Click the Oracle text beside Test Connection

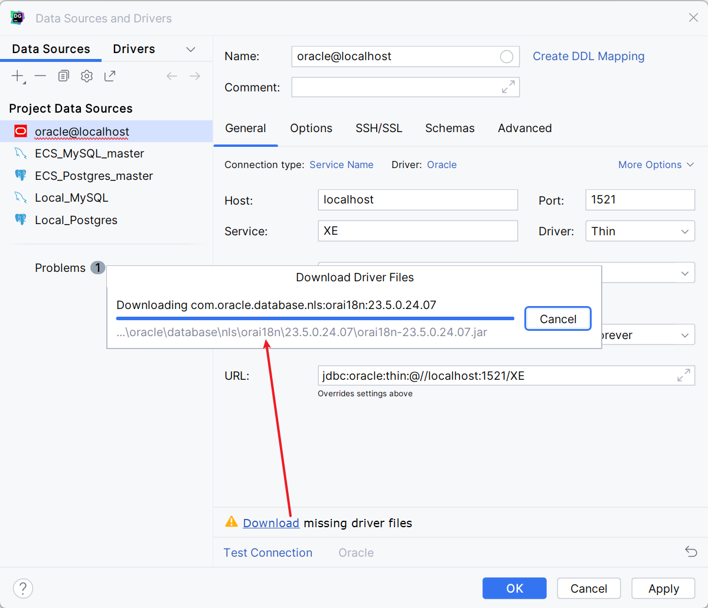click(356, 553)
